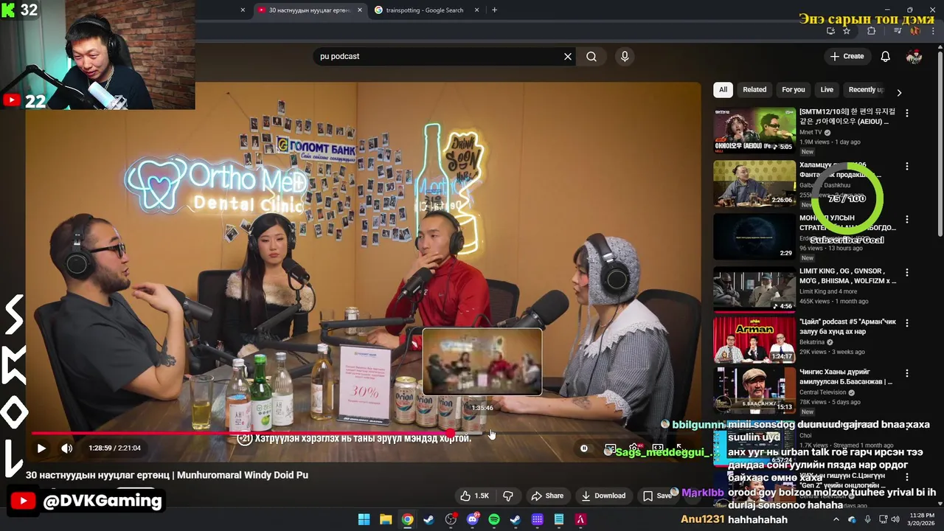Open the video player settings gear

pyautogui.click(x=634, y=448)
